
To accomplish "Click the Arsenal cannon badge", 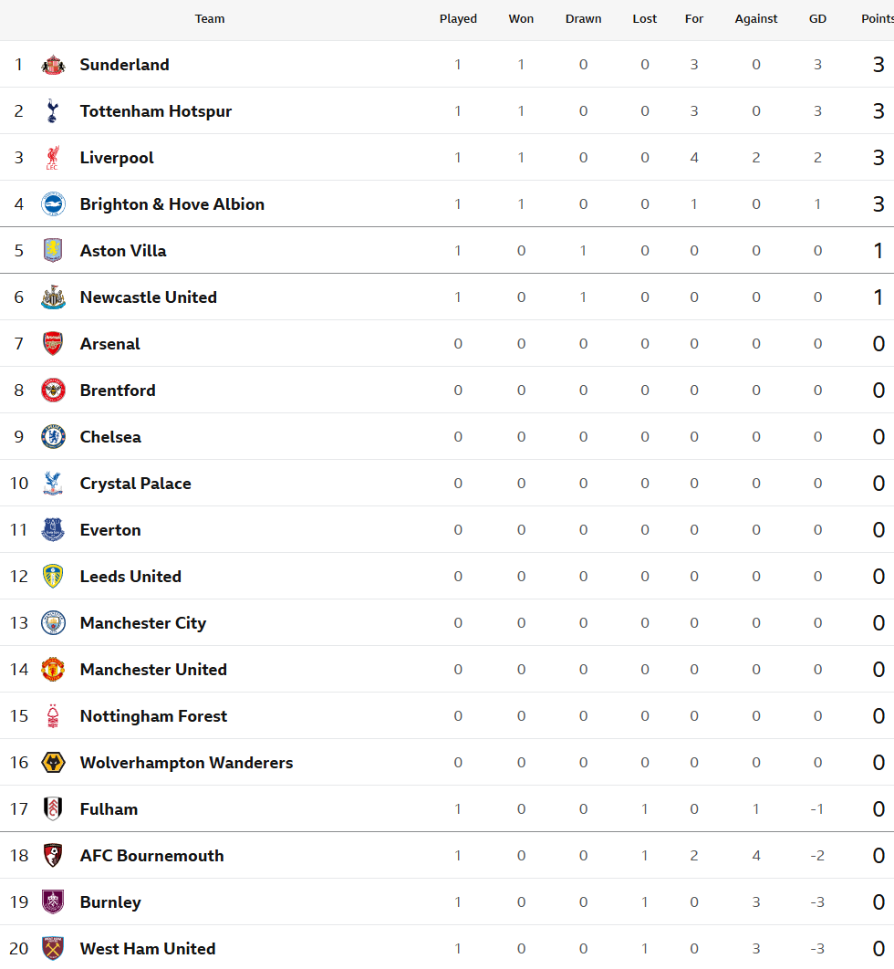I will tap(53, 344).
